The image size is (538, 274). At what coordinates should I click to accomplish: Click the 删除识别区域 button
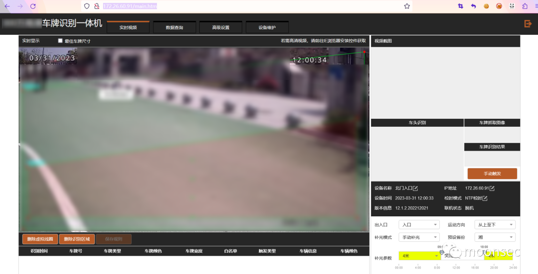point(77,239)
